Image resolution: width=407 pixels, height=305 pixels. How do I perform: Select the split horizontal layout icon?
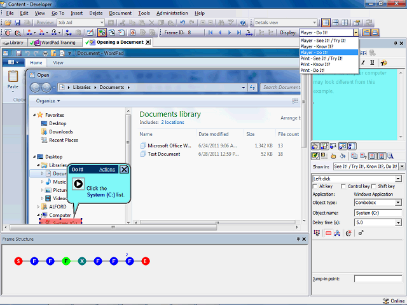tap(335, 23)
